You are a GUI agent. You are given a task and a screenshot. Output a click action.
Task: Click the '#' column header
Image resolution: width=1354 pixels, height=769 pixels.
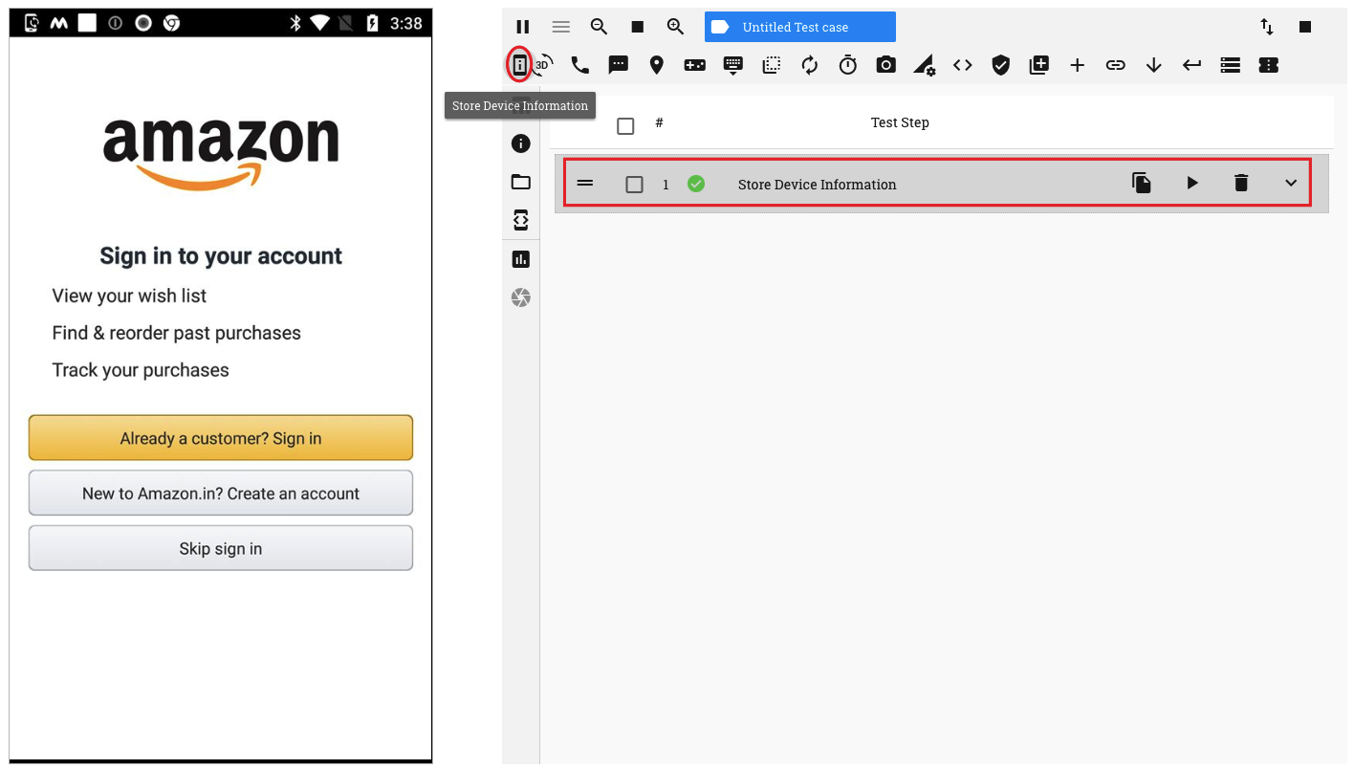(x=659, y=122)
